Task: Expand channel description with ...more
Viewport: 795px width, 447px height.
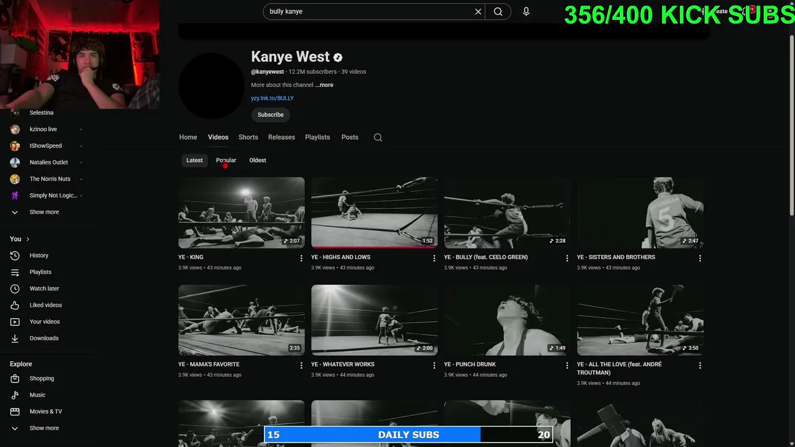Action: click(324, 85)
